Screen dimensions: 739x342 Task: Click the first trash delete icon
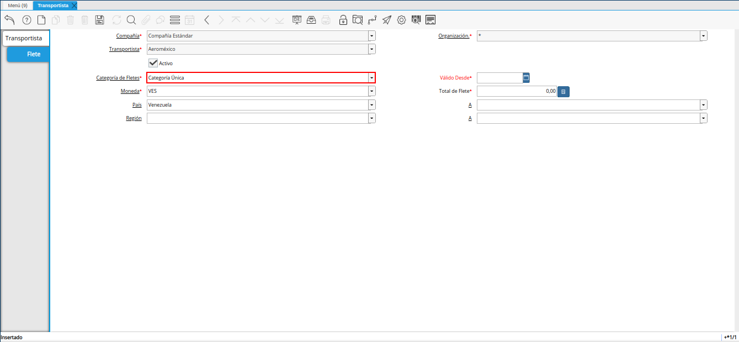[70, 20]
